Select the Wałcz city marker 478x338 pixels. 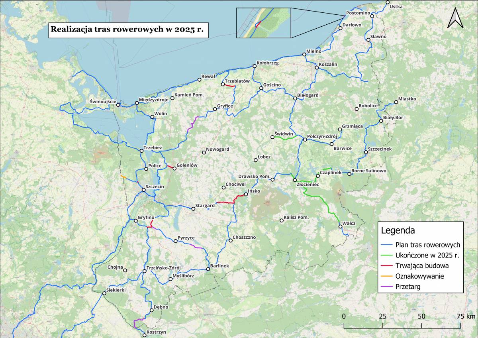pyautogui.click(x=340, y=227)
